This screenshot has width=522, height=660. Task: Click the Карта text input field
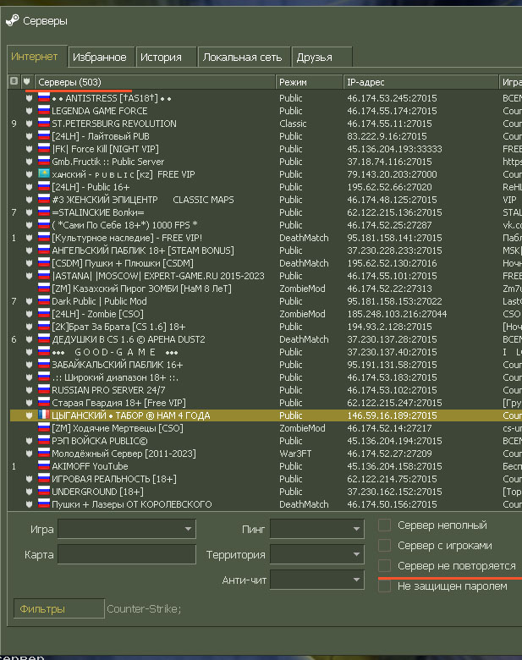[x=127, y=554]
